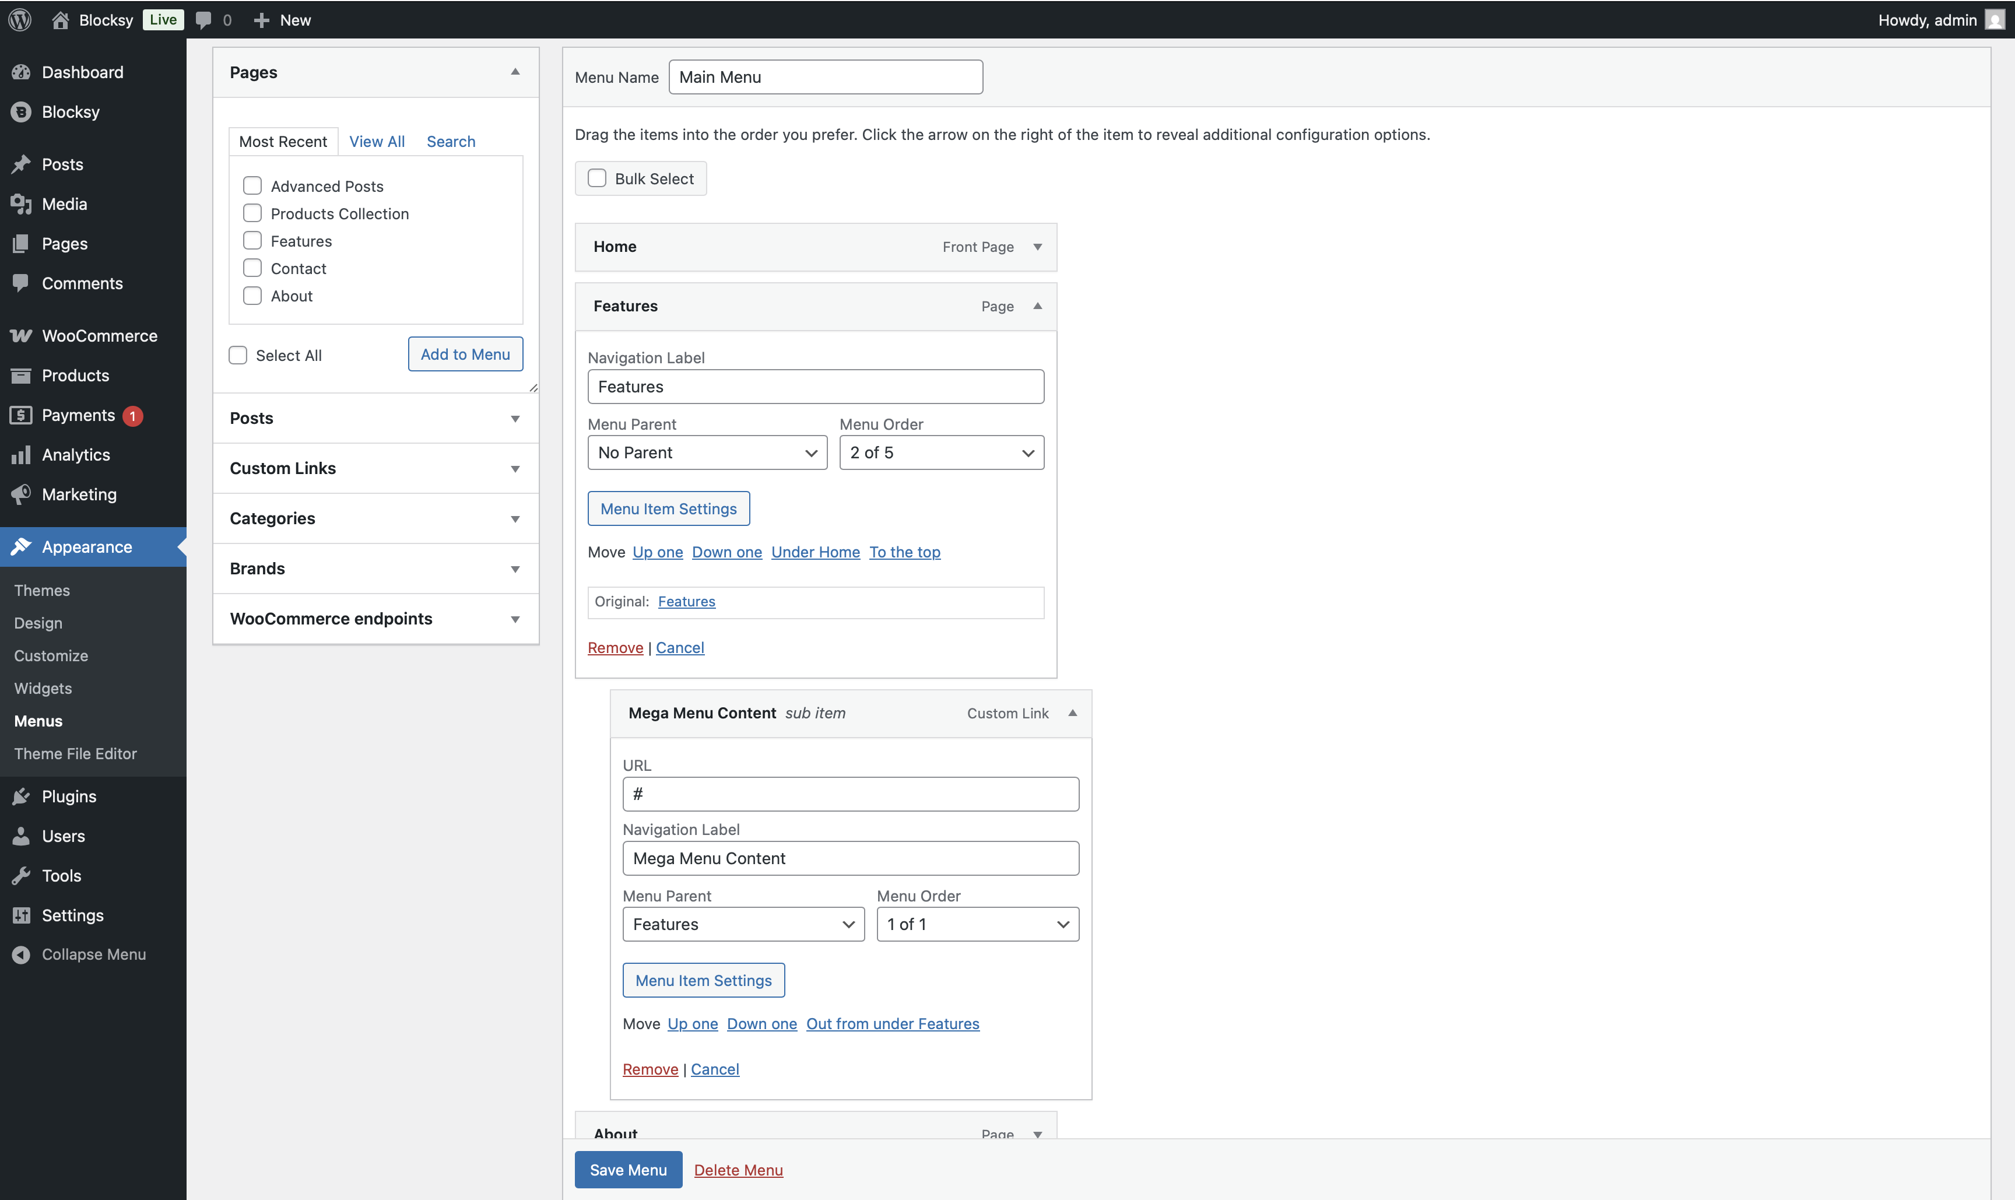2015x1200 pixels.
Task: Open the No Parent dropdown
Action: point(707,453)
